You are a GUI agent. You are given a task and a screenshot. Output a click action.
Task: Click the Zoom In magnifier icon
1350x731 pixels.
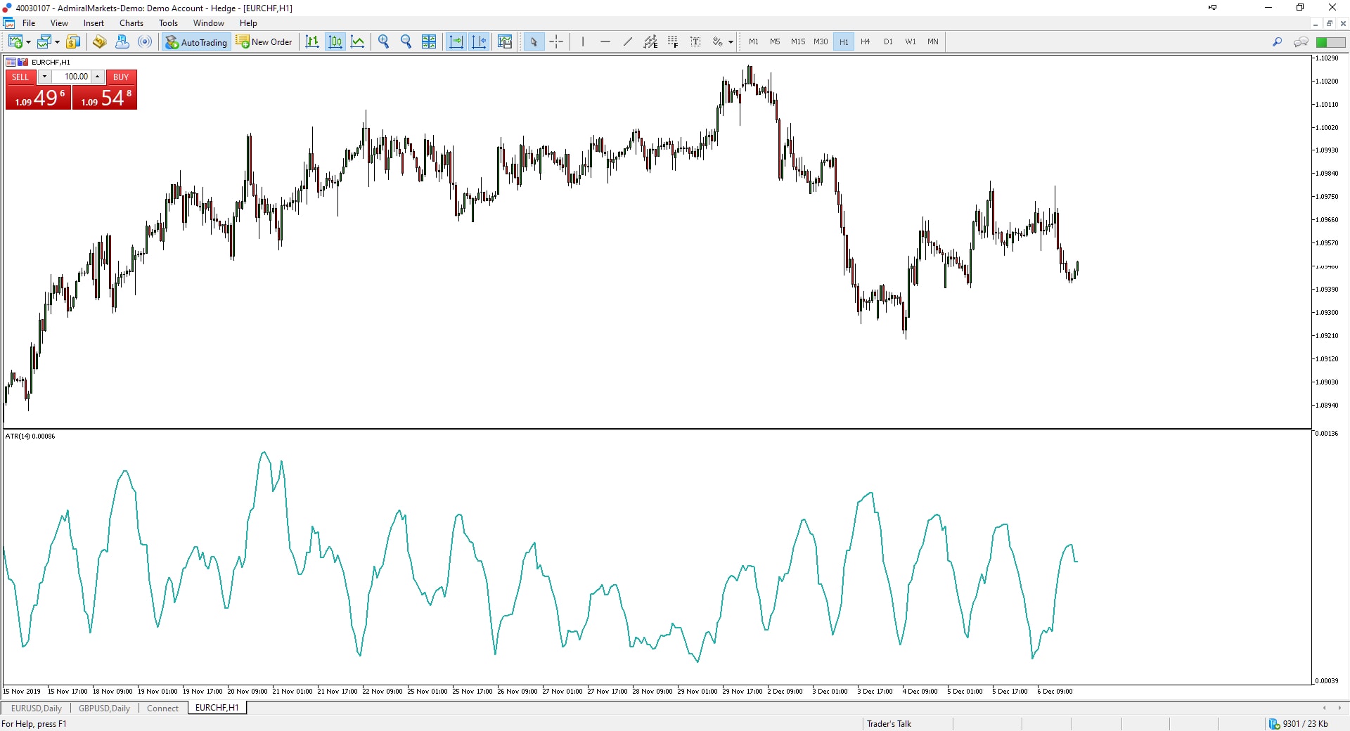pyautogui.click(x=383, y=42)
